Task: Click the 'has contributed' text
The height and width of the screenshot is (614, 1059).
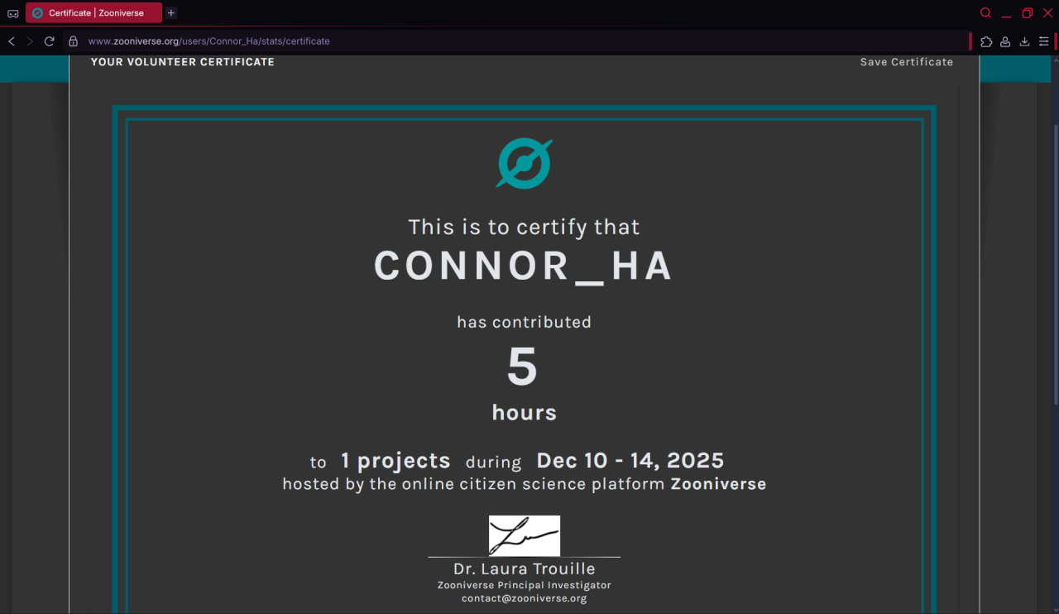Action: point(524,322)
